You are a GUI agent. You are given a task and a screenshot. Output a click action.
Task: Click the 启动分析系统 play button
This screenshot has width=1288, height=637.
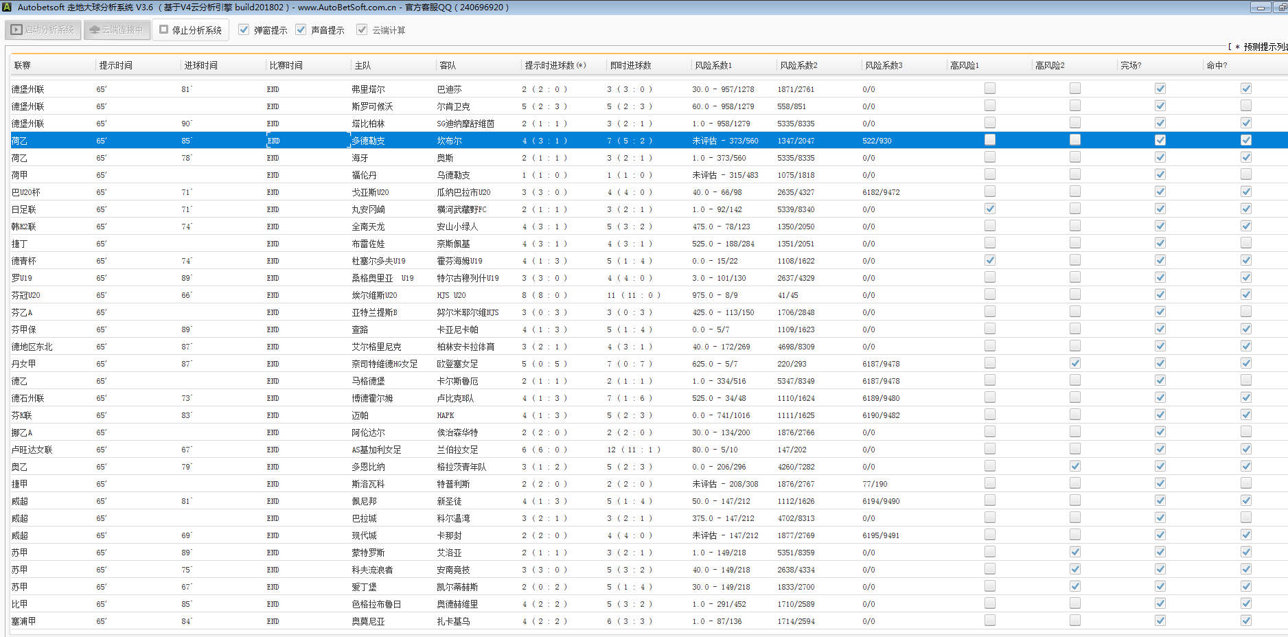(43, 30)
